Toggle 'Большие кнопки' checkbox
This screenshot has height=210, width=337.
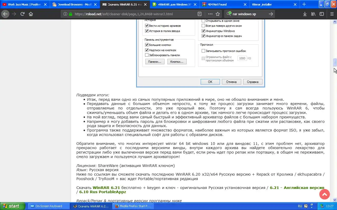pyautogui.click(x=147, y=45)
